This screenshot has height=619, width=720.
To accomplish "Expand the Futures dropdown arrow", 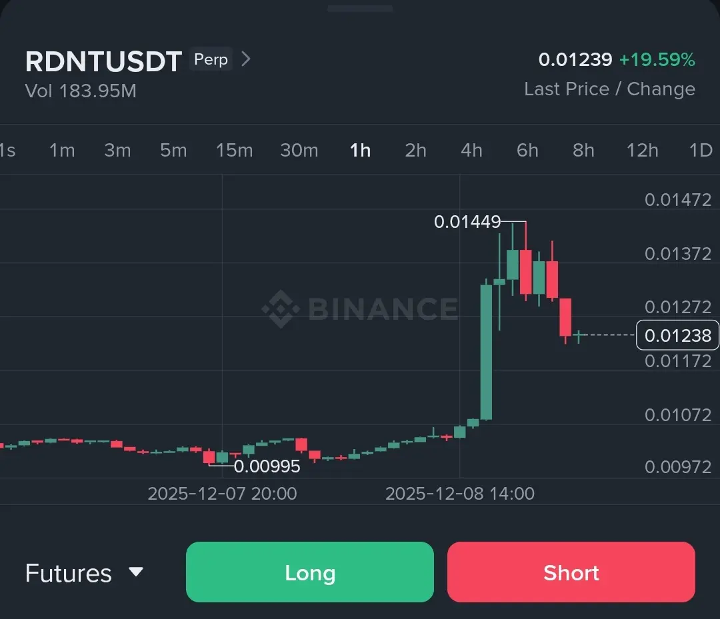I will pos(136,572).
